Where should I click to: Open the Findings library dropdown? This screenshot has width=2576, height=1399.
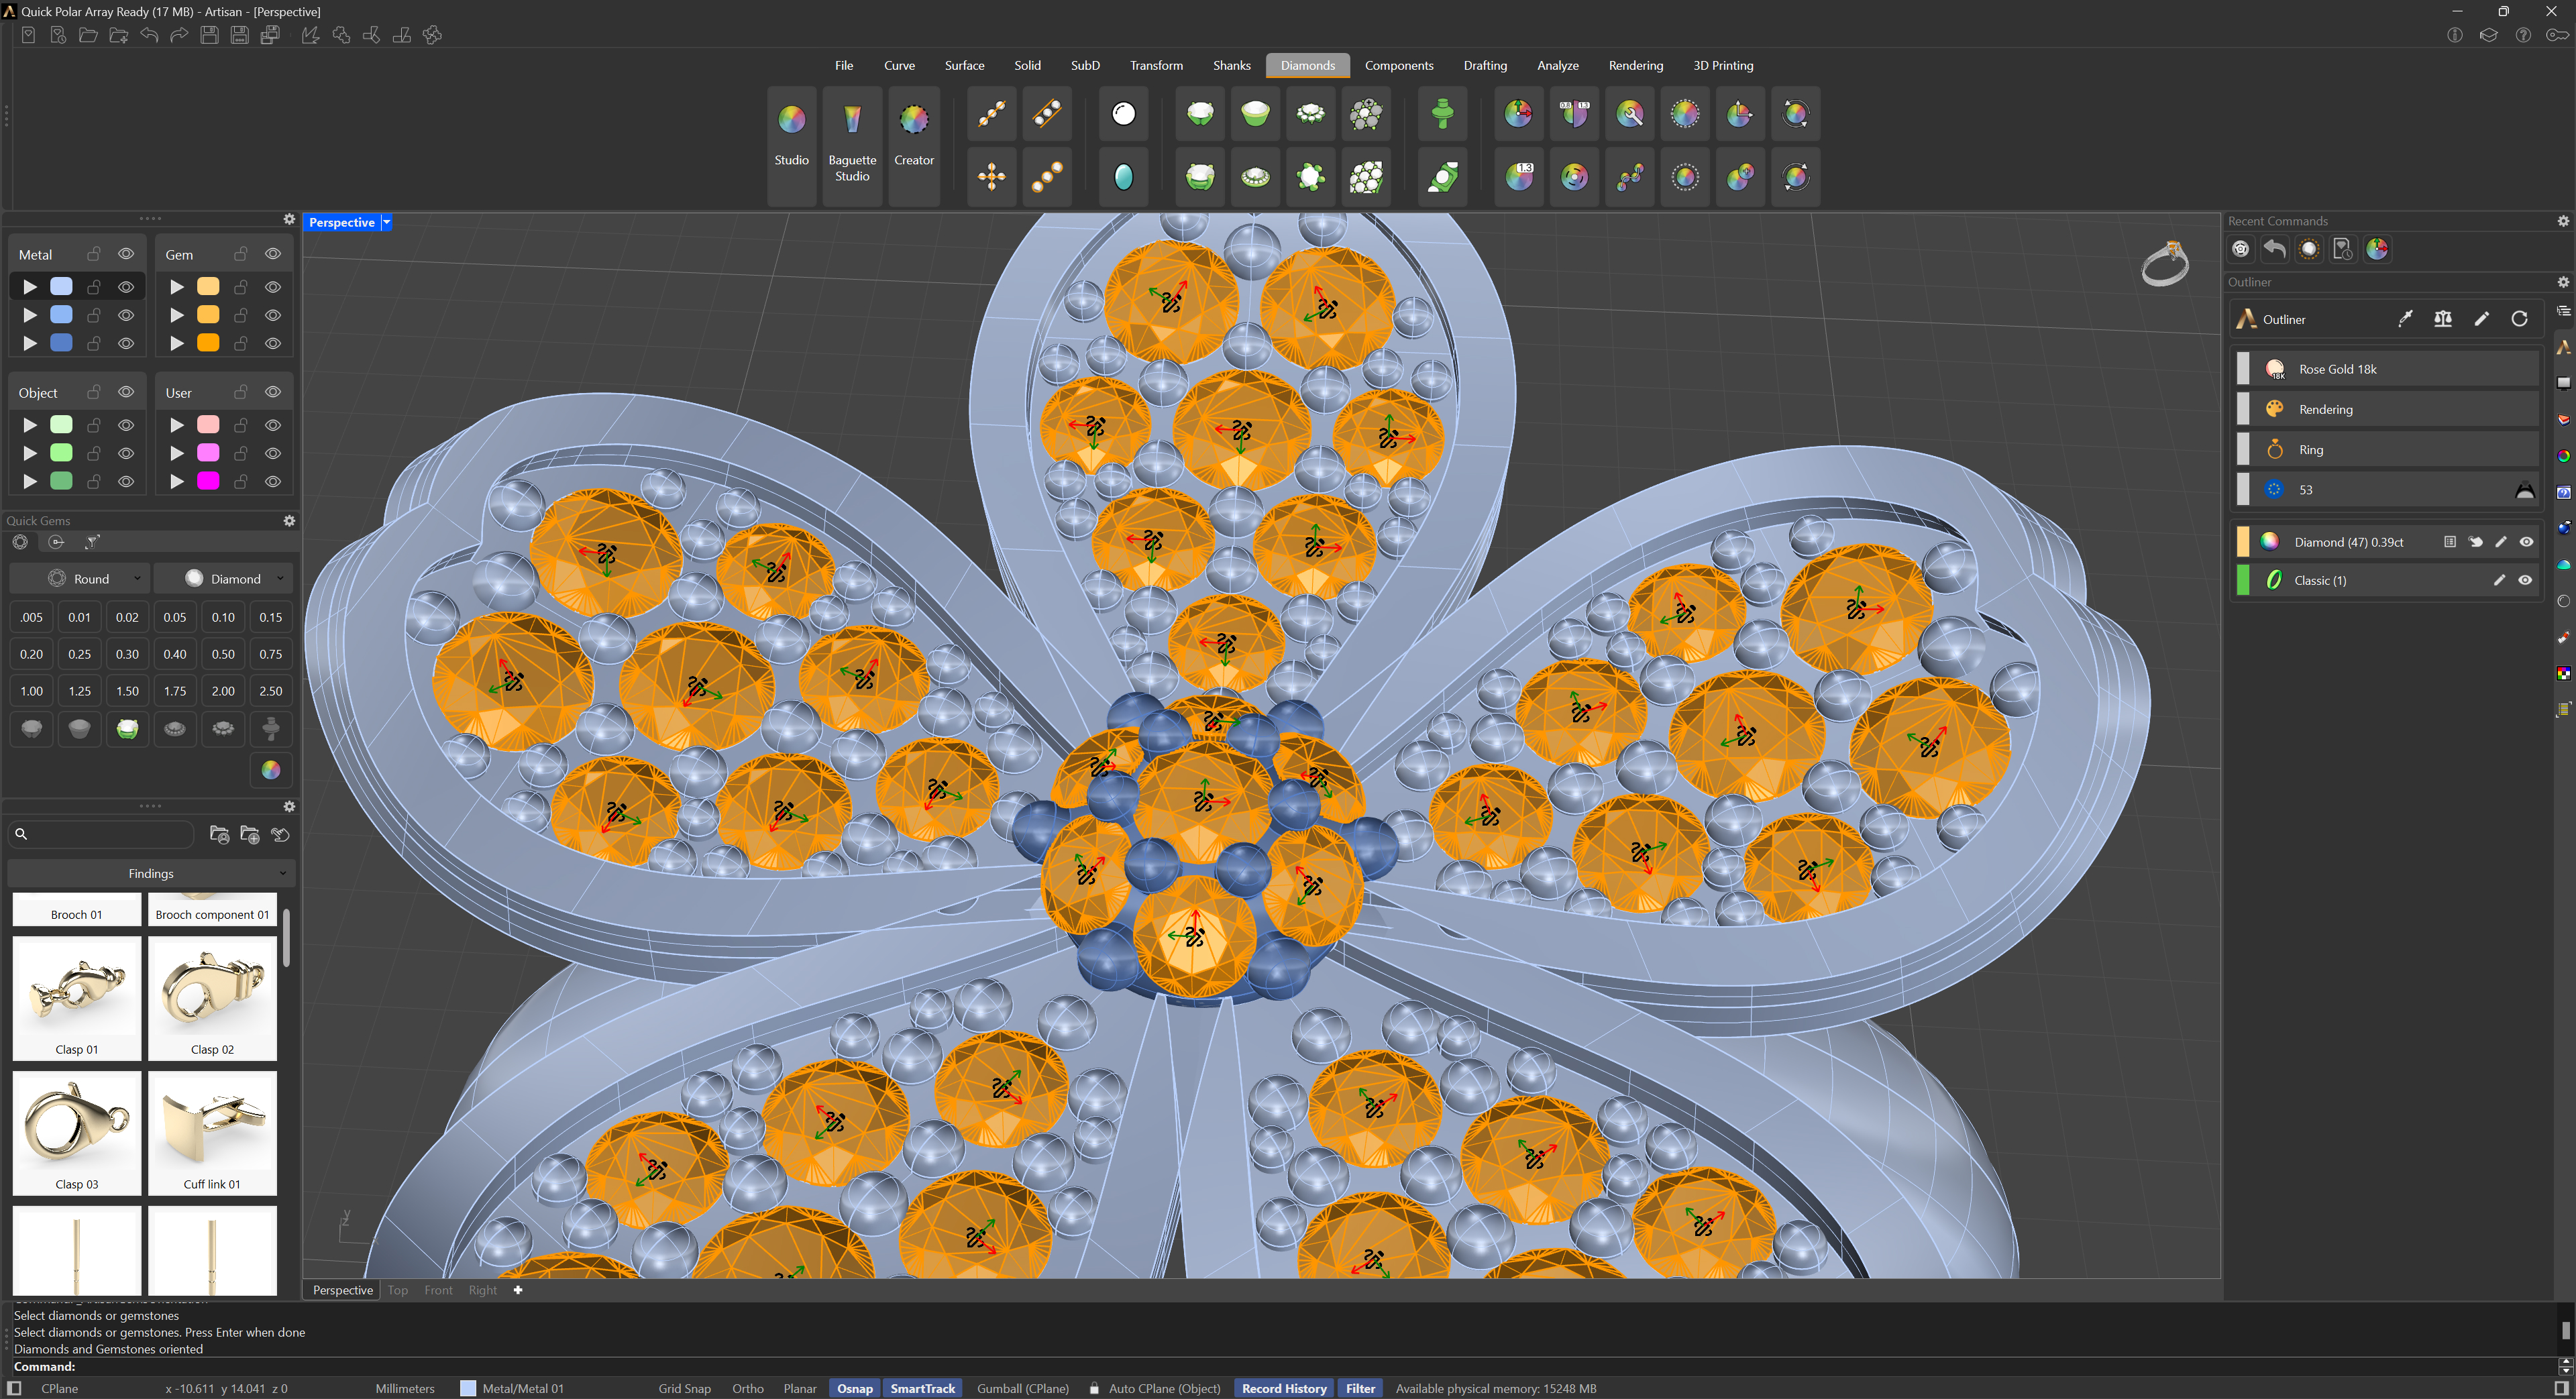tap(151, 873)
